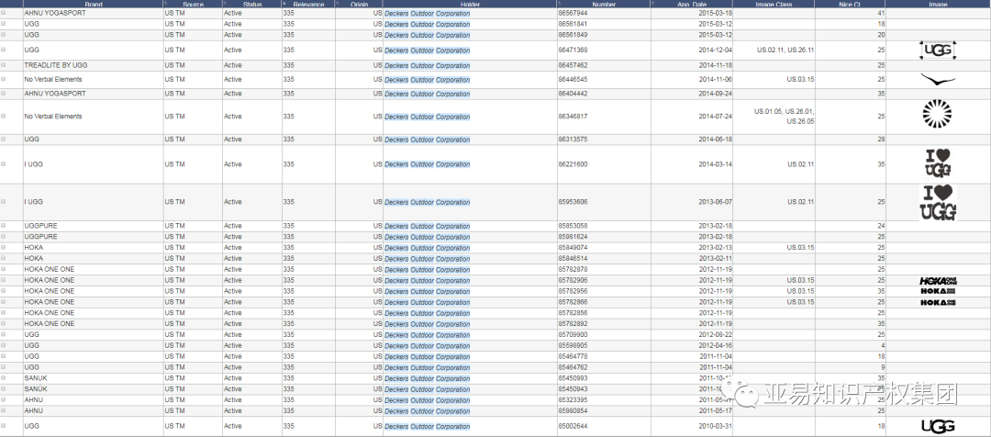Screen dimensions: 991x437
Task: Open the sunburst circle logo for 86346817
Action: click(937, 114)
